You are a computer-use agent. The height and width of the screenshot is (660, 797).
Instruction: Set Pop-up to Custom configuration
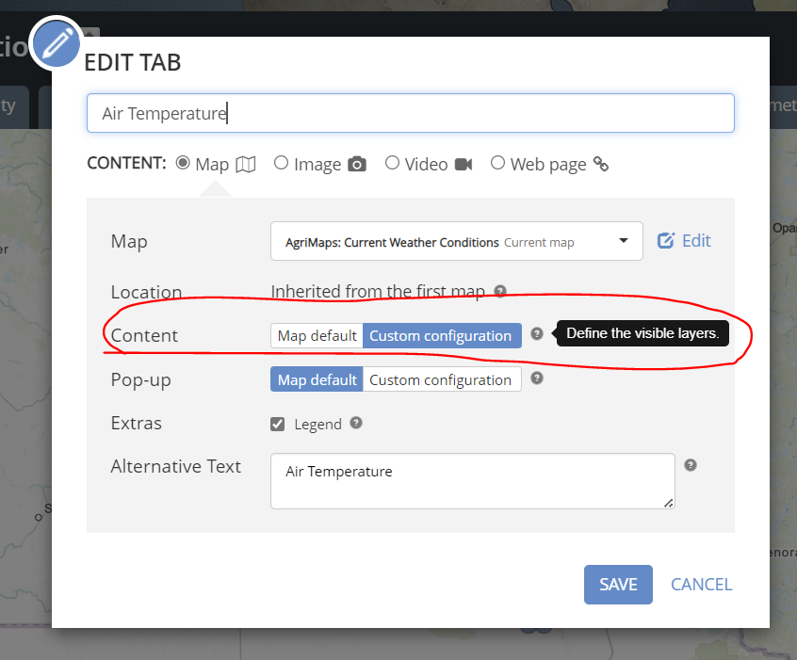tap(440, 380)
